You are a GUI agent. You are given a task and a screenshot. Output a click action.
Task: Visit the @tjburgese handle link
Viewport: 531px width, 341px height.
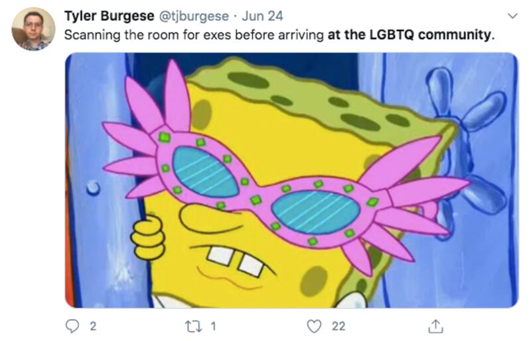coord(194,17)
